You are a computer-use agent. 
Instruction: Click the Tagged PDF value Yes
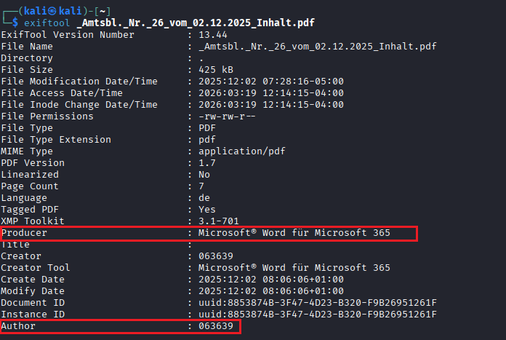[206, 209]
